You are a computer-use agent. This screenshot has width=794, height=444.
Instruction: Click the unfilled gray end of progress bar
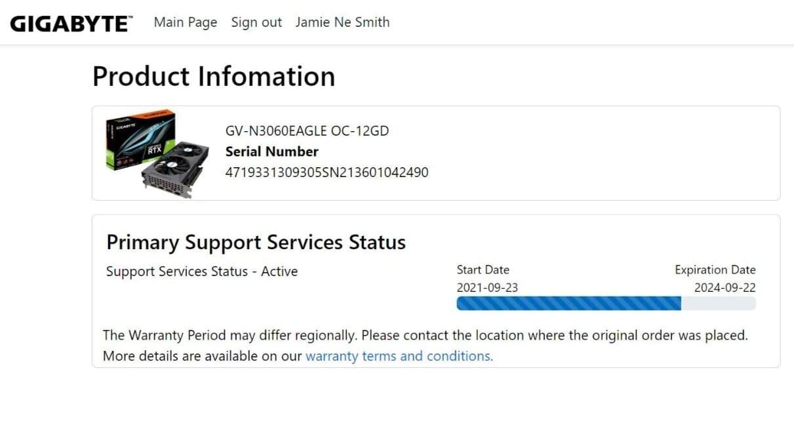click(x=719, y=303)
